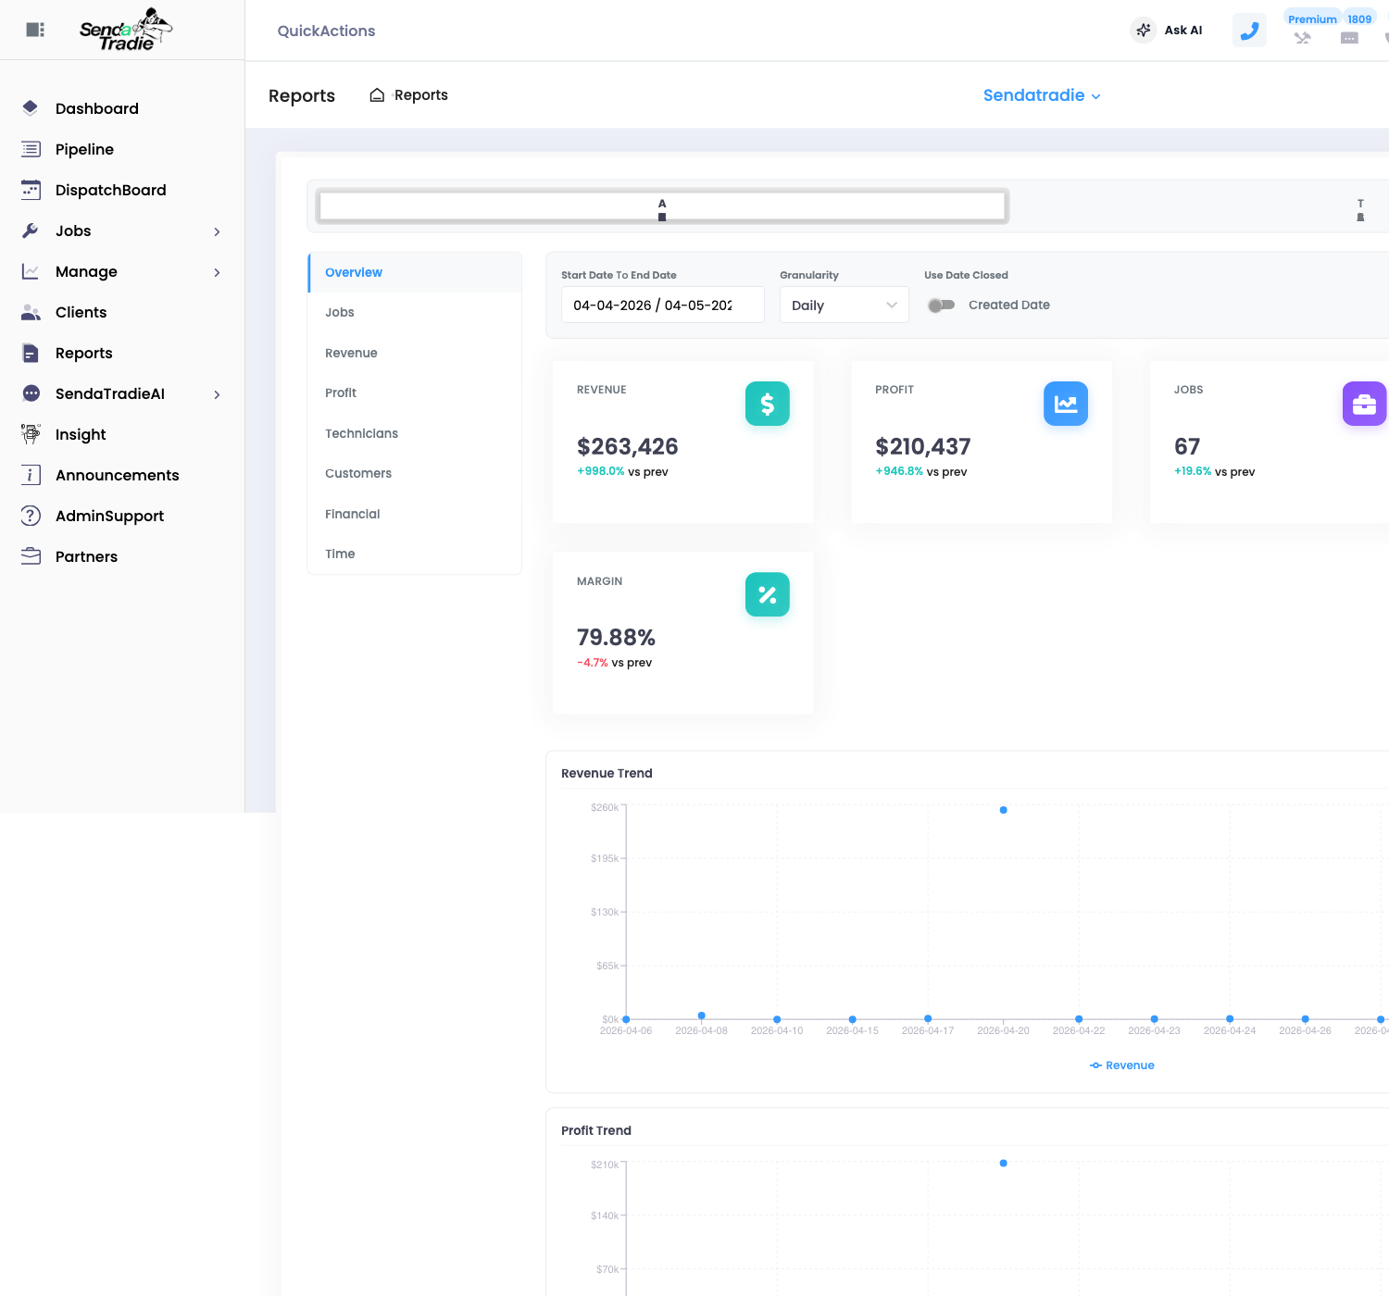This screenshot has width=1389, height=1296.
Task: Click the peak revenue data point on 2026-04-20
Action: coord(1003,810)
